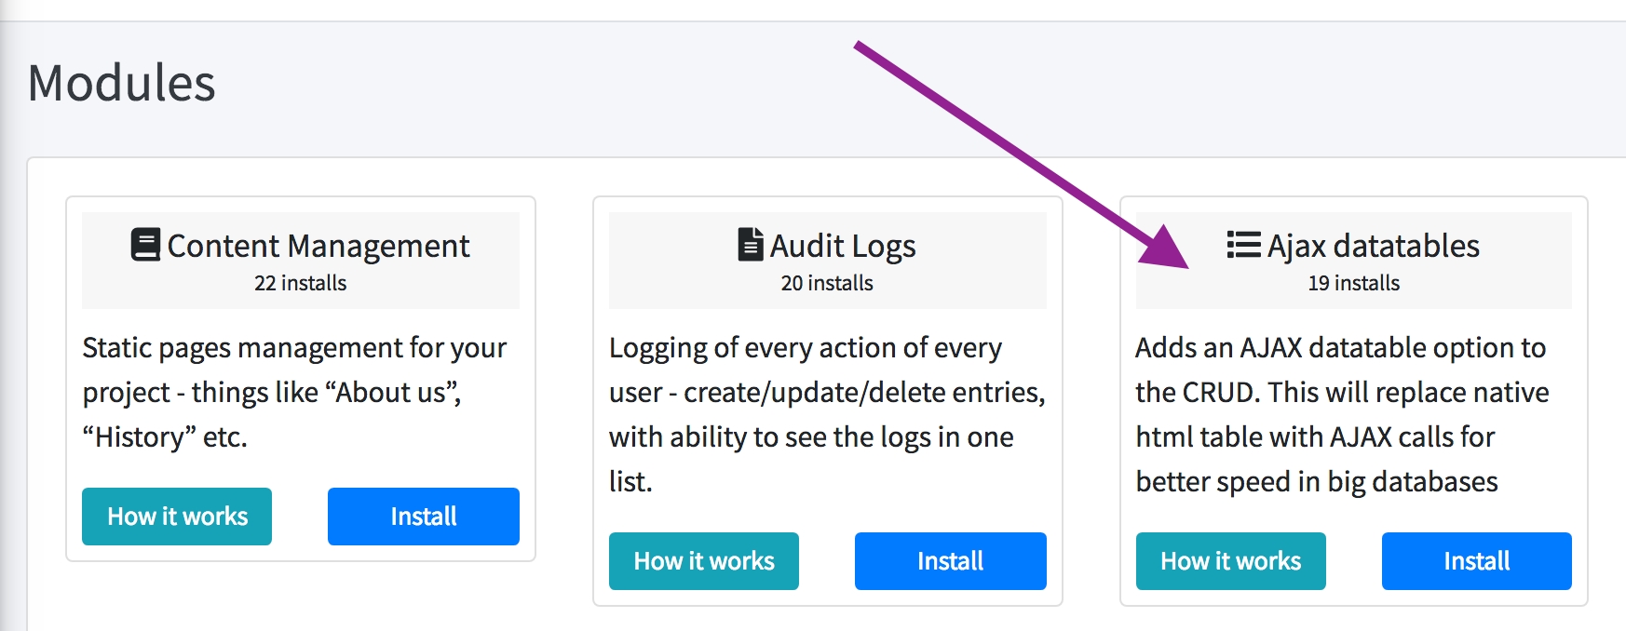Click the Ajax datatables list icon
Screen dimensions: 1626x631
(x=1243, y=245)
